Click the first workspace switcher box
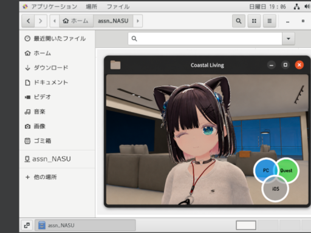This screenshot has width=311, height=233. pos(246,225)
